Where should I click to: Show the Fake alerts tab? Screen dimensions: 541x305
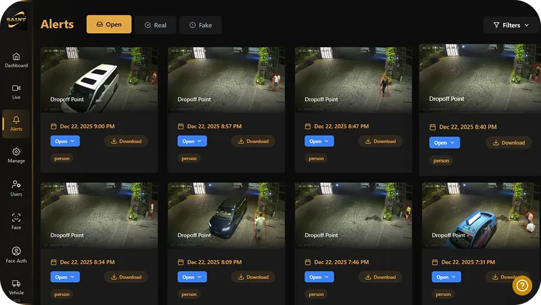200,25
